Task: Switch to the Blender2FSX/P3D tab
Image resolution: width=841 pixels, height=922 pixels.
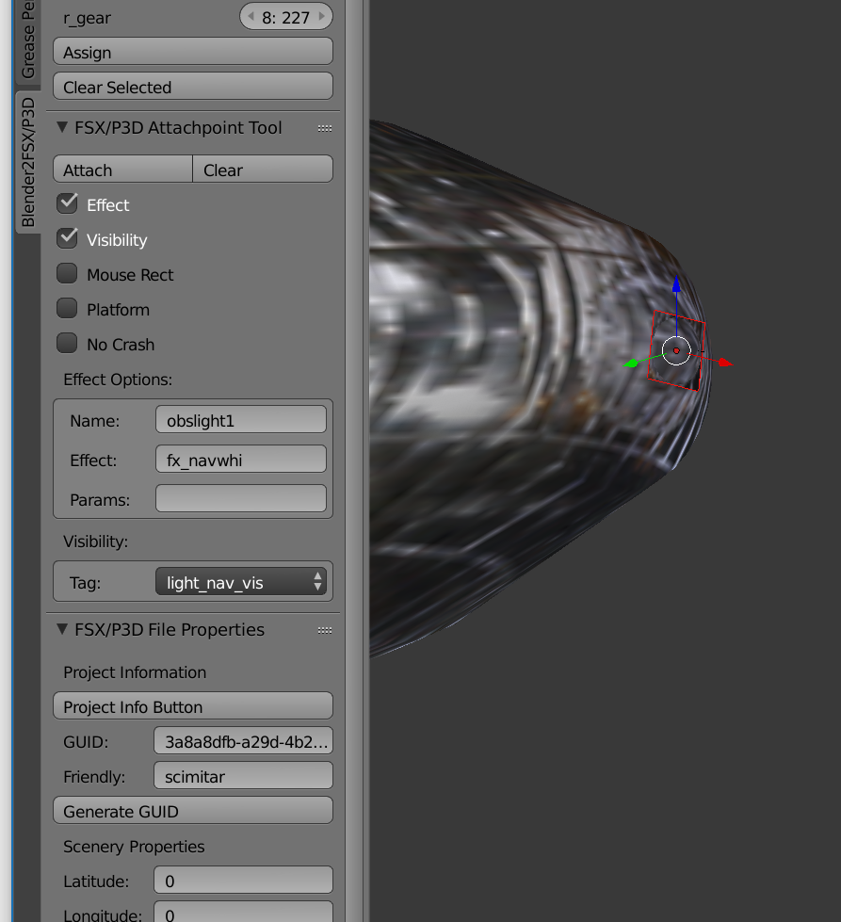Action: 28,162
